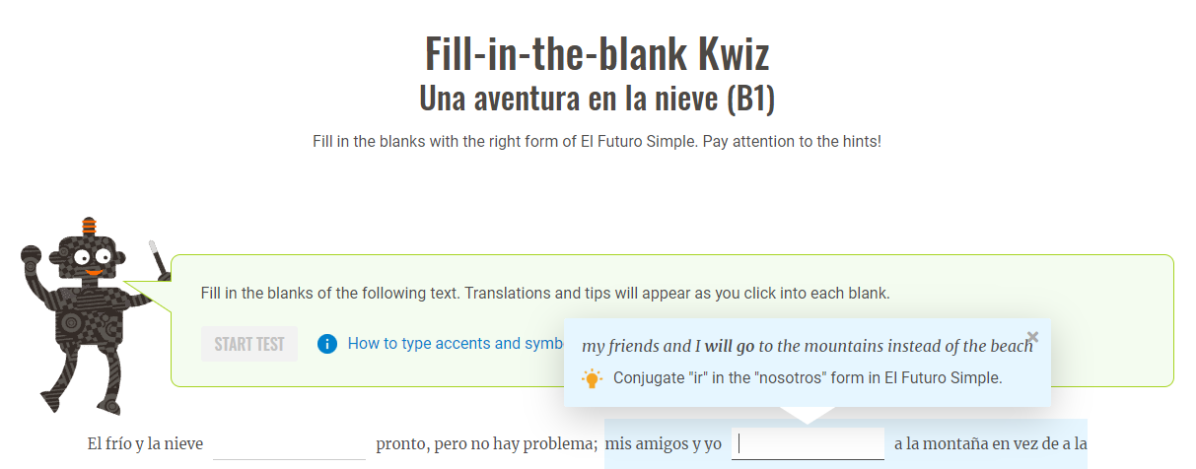Click 'pronto, pero no hay problema;' text

click(x=487, y=444)
